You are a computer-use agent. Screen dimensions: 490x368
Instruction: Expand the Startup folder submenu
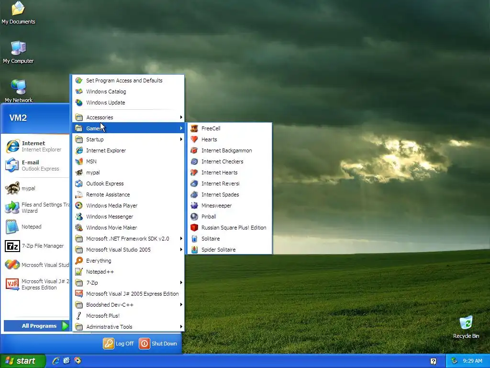pos(128,139)
